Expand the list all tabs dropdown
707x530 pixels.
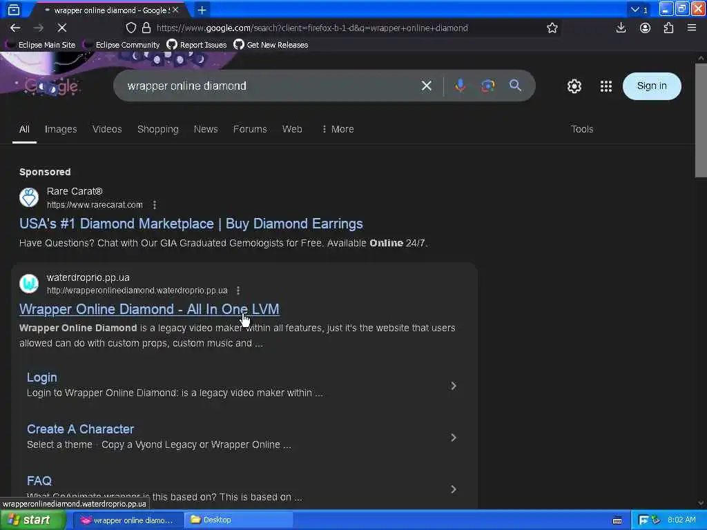point(639,10)
